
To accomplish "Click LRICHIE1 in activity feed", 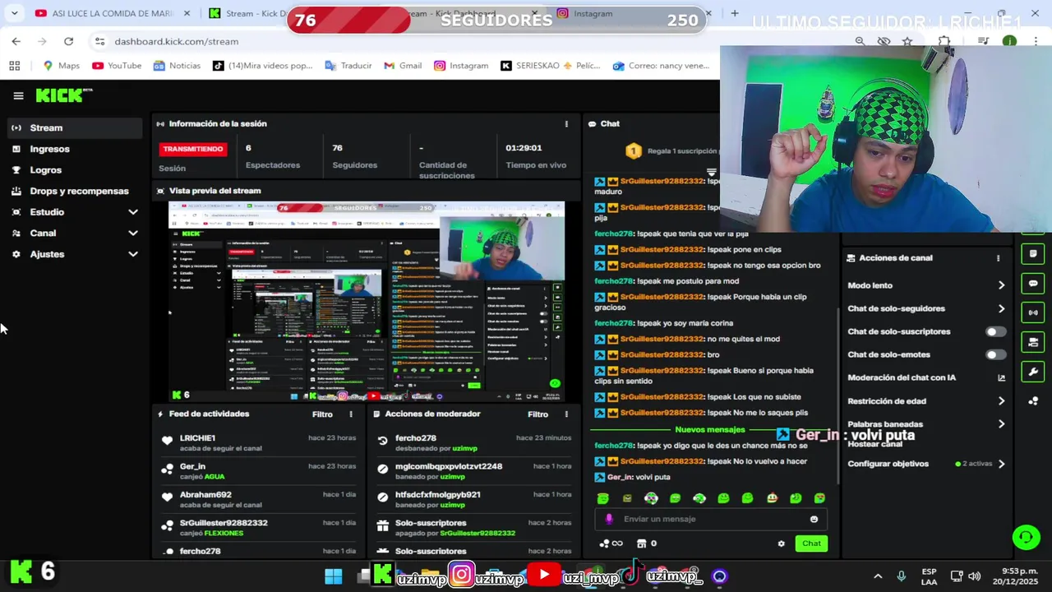I will (x=197, y=438).
